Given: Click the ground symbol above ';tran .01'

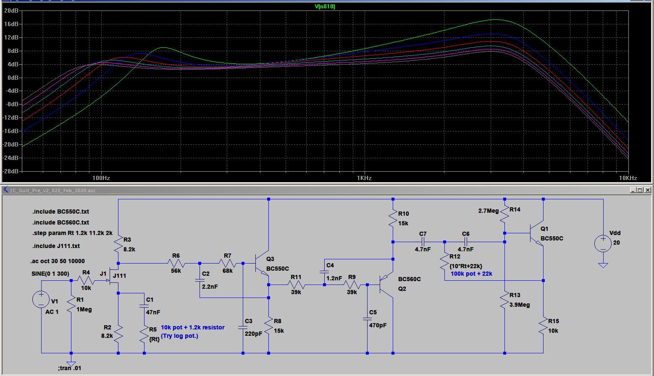Looking at the screenshot, I should [x=71, y=364].
